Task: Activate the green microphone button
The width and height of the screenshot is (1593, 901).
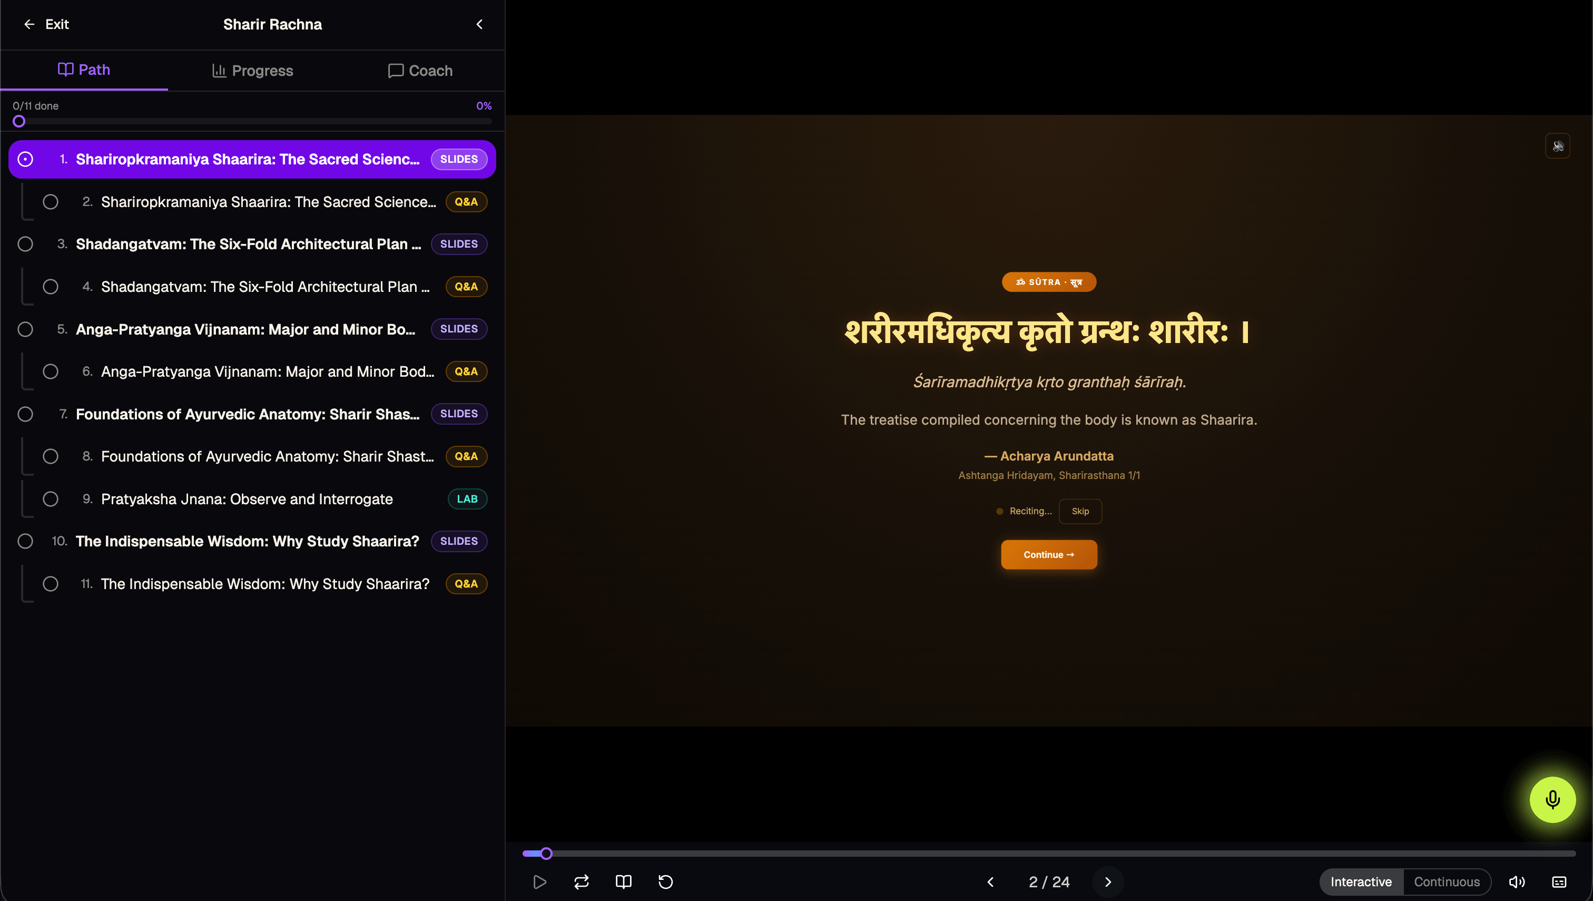Action: (x=1553, y=799)
